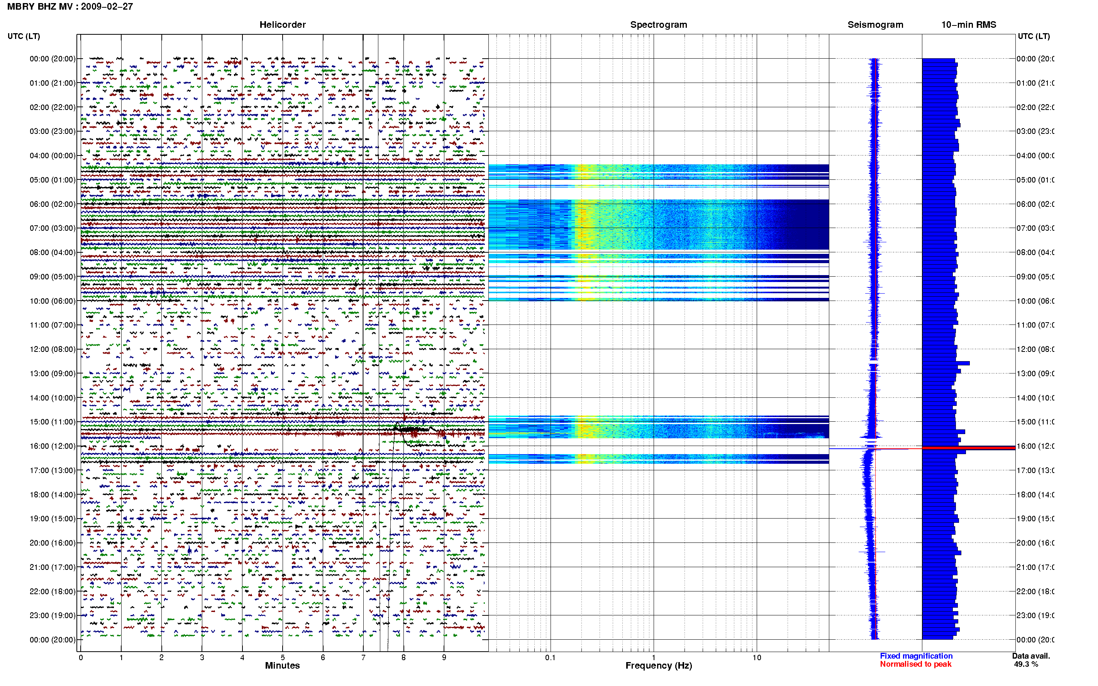Image resolution: width=1098 pixels, height=686 pixels.
Task: Select the 10-min RMS panel heading
Action: (968, 25)
